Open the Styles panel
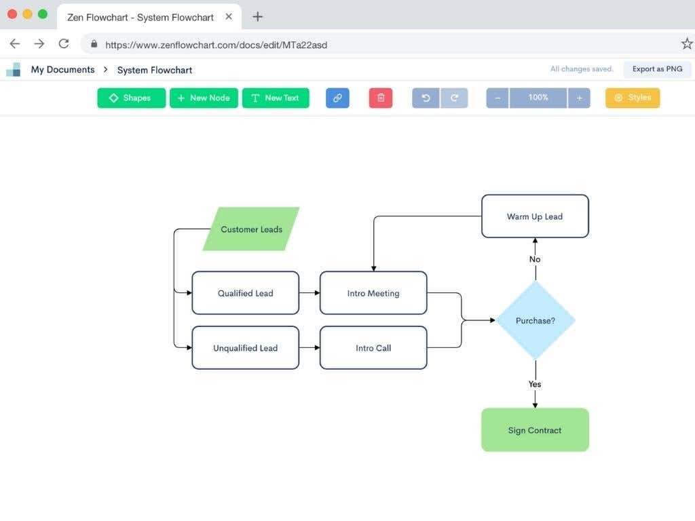The image size is (695, 521). click(633, 98)
